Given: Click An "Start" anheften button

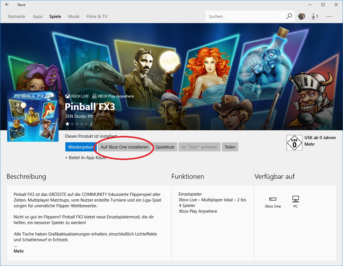Looking at the screenshot, I should click(199, 147).
